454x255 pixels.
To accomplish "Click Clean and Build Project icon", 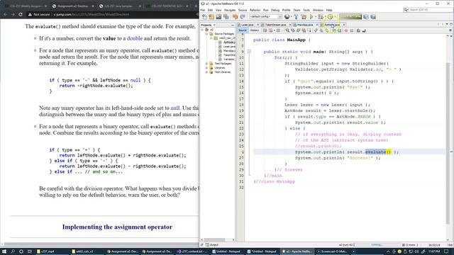I will (304, 17).
